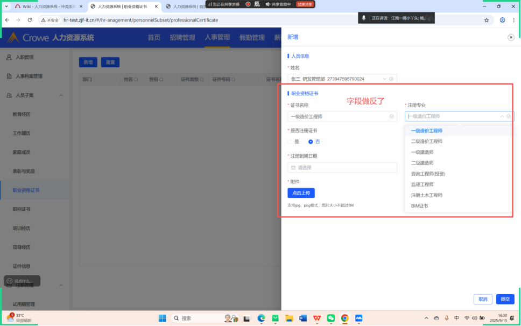This screenshot has height=326, width=521.
Task: Close the Wiki browser tab
Action: 81,6
